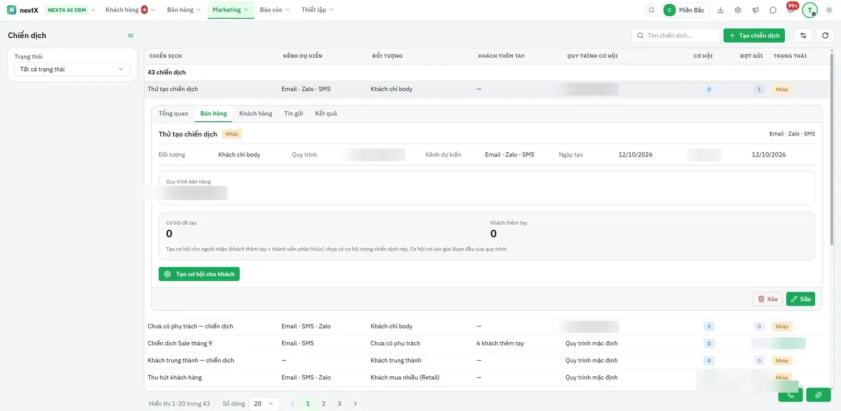Click the phone call floating button
Viewport: 841px width, 411px height.
point(791,395)
